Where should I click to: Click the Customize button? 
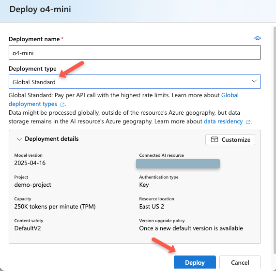pyautogui.click(x=230, y=140)
